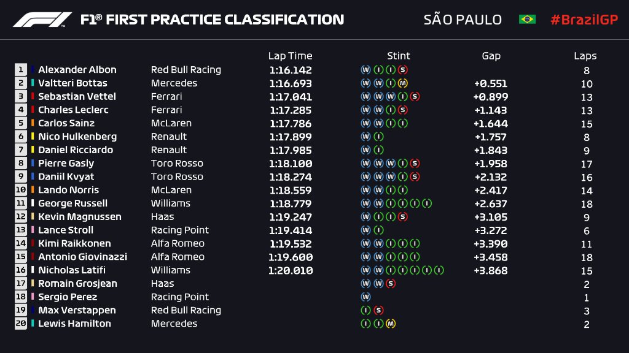The image size is (629, 353).
Task: Select driver name Alexander Albon
Action: click(77, 70)
